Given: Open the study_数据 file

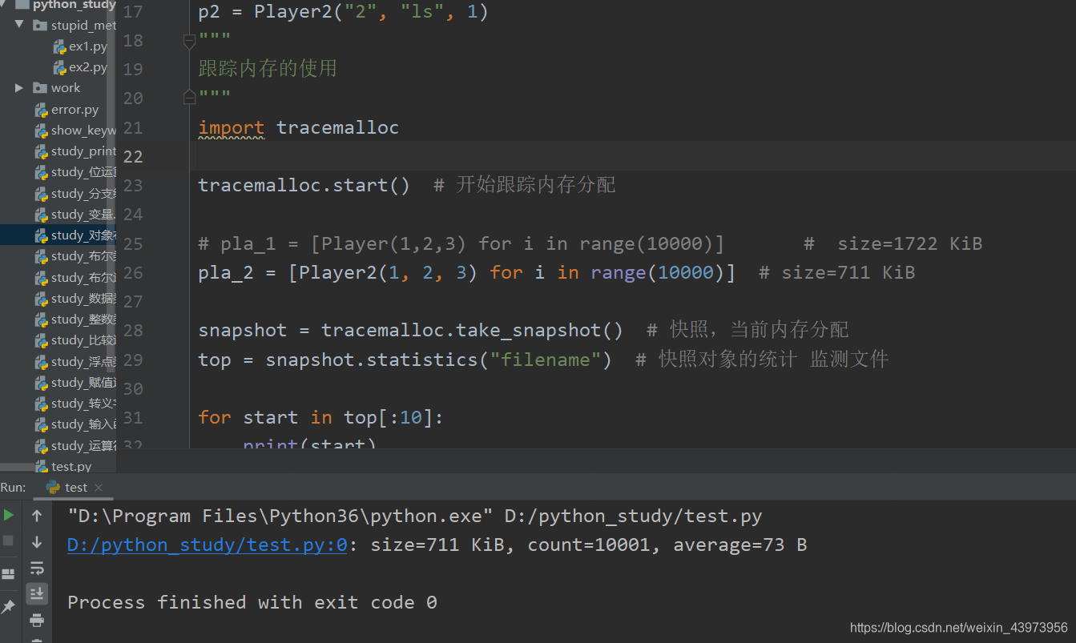Looking at the screenshot, I should point(75,299).
